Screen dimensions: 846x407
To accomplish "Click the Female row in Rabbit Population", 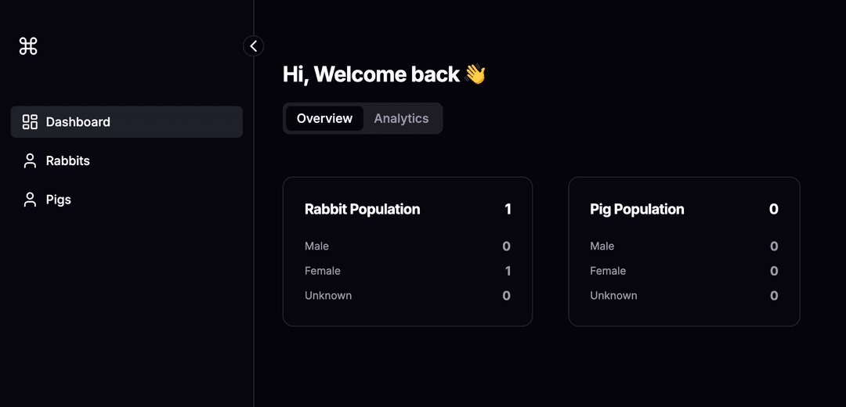I will [x=408, y=271].
